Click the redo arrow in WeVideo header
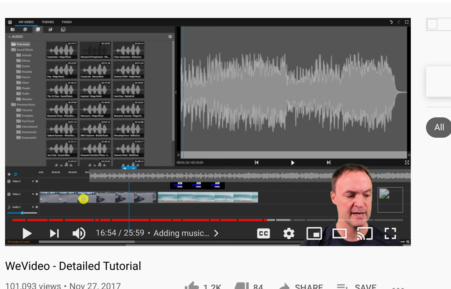 point(399,22)
